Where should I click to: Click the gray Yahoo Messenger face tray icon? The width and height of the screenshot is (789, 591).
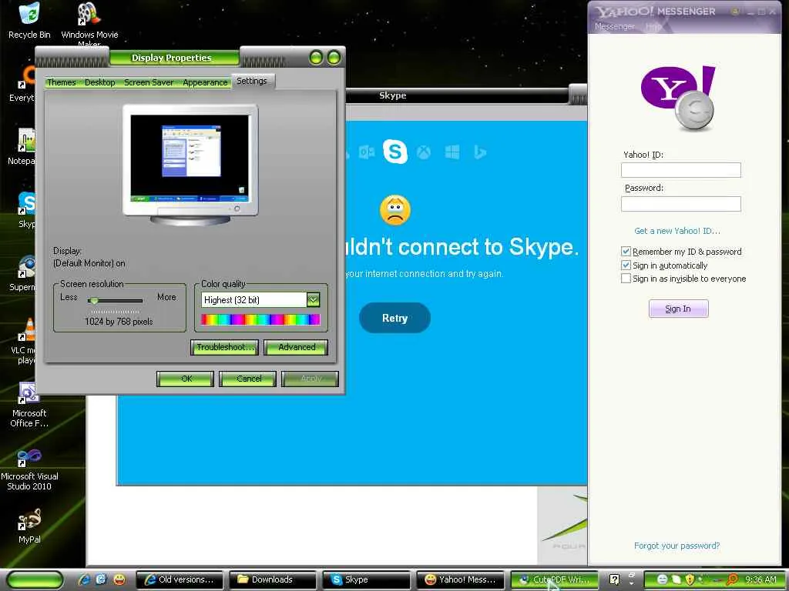point(662,579)
